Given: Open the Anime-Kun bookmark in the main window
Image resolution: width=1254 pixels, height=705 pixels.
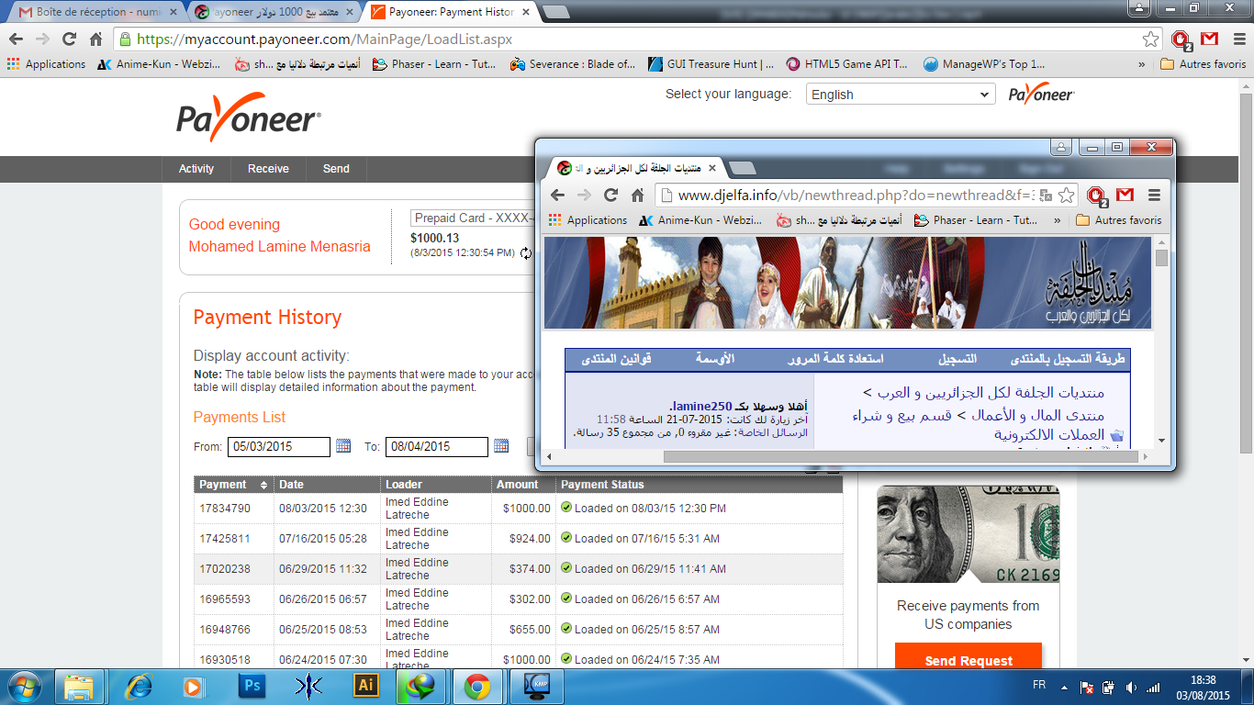Looking at the screenshot, I should (x=158, y=64).
